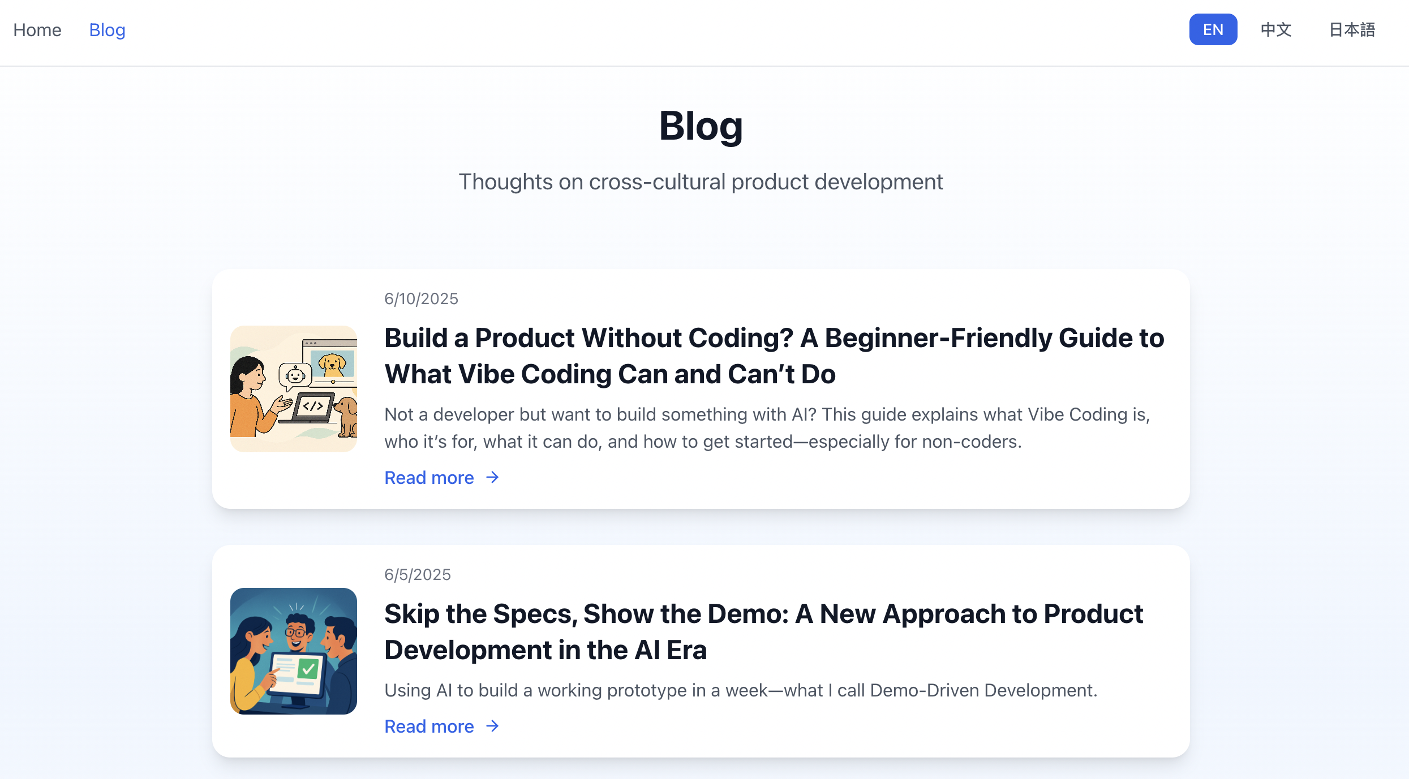This screenshot has width=1409, height=779.
Task: Open second post's Read more link
Action: pyautogui.click(x=442, y=726)
